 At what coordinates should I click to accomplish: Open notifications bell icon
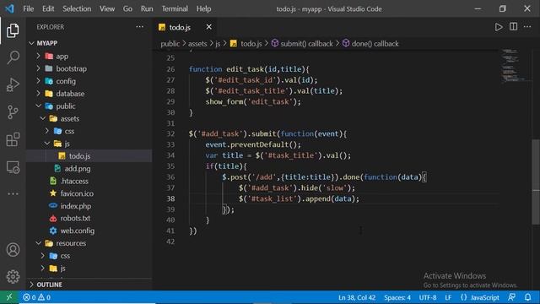(x=527, y=297)
